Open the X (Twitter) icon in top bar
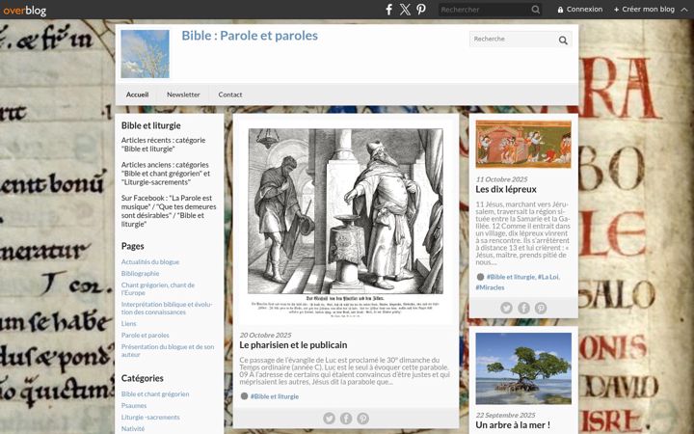 [405, 10]
